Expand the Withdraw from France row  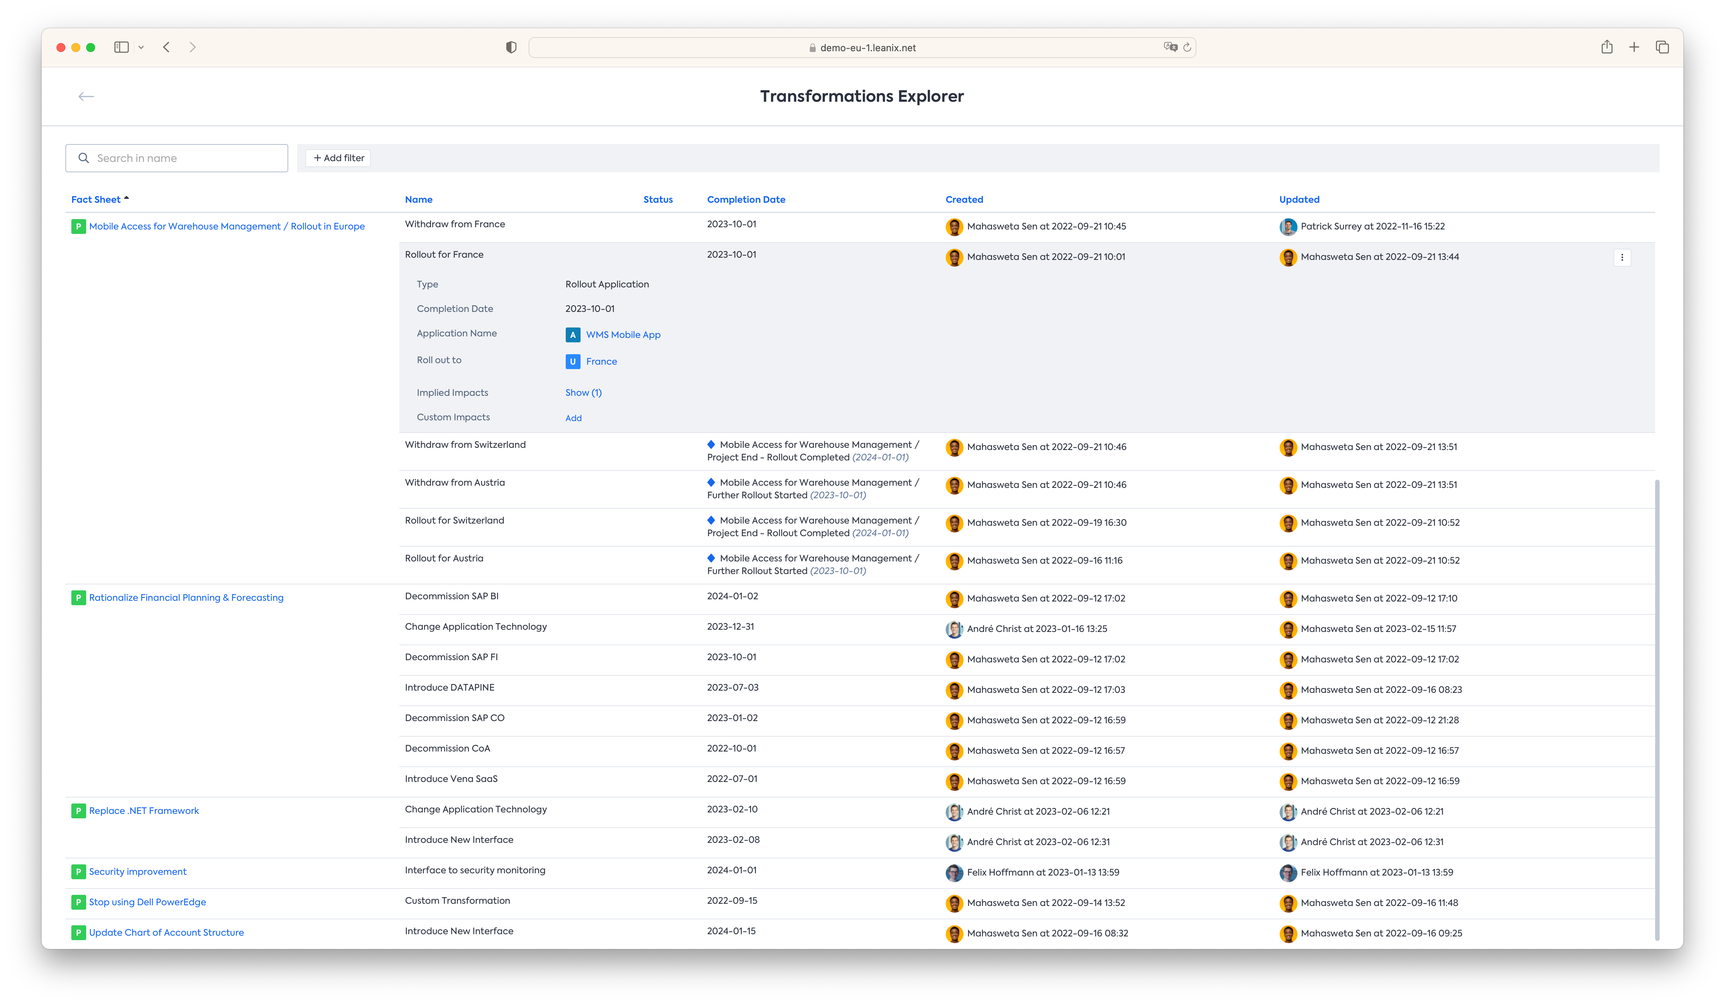point(455,225)
